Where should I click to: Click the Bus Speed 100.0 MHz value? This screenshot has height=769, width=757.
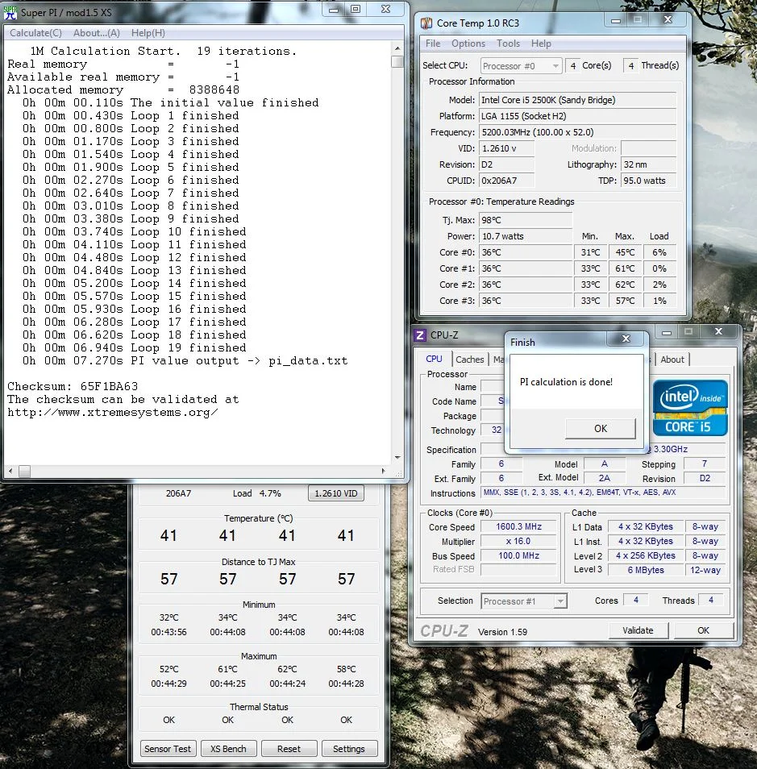click(x=518, y=555)
